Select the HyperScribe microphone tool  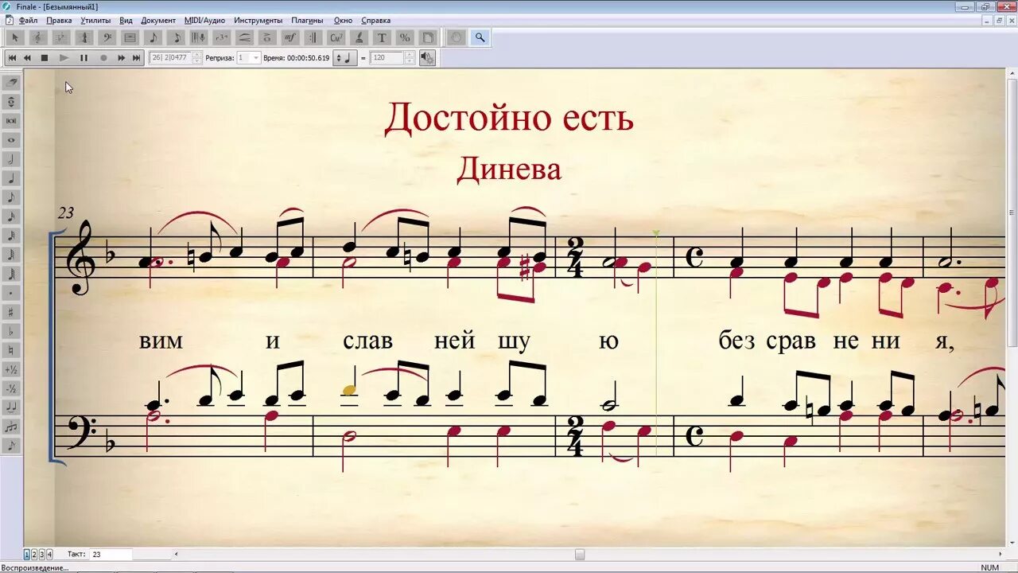(199, 37)
